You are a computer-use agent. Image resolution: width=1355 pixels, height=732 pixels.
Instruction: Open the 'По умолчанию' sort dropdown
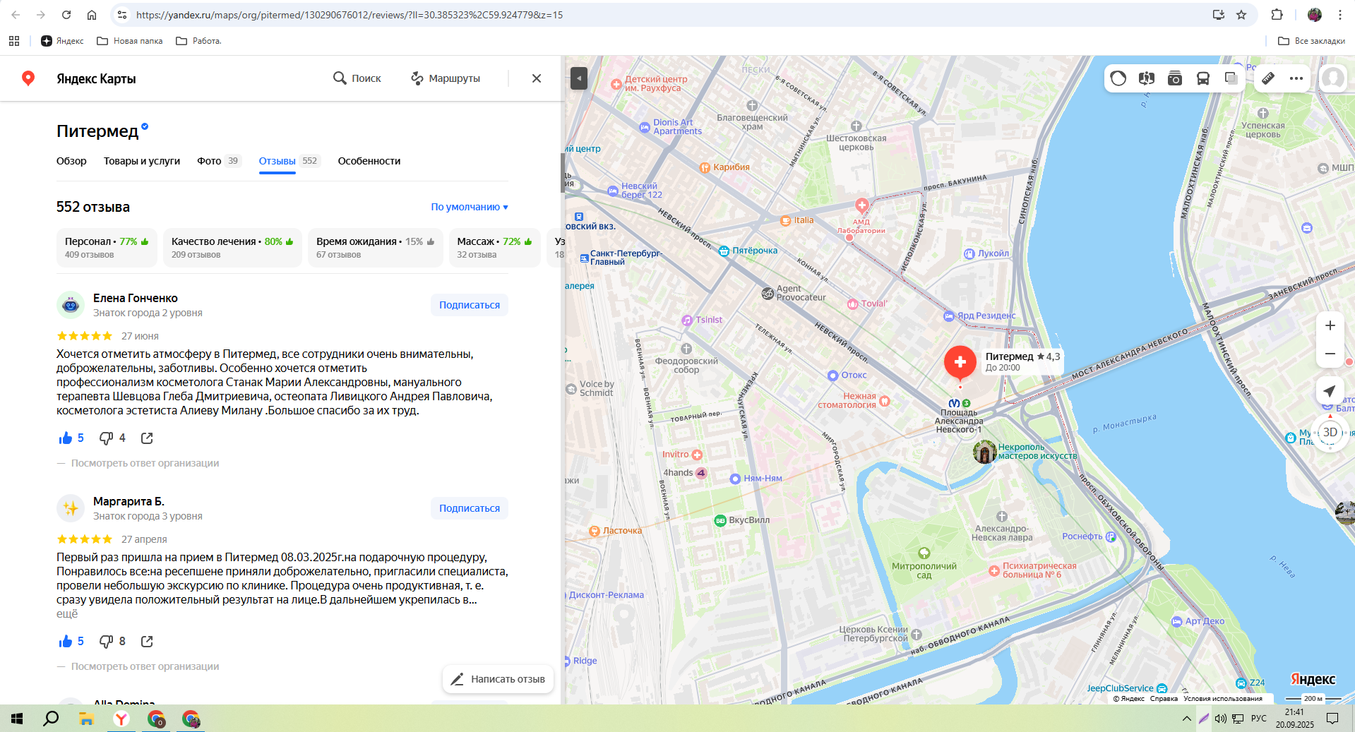pos(470,207)
